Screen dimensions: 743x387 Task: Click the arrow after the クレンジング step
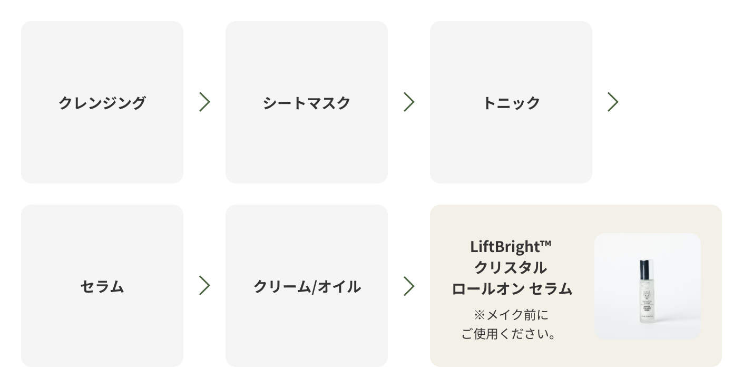click(204, 102)
